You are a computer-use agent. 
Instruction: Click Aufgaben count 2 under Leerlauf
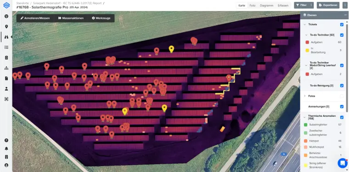pos(340,74)
